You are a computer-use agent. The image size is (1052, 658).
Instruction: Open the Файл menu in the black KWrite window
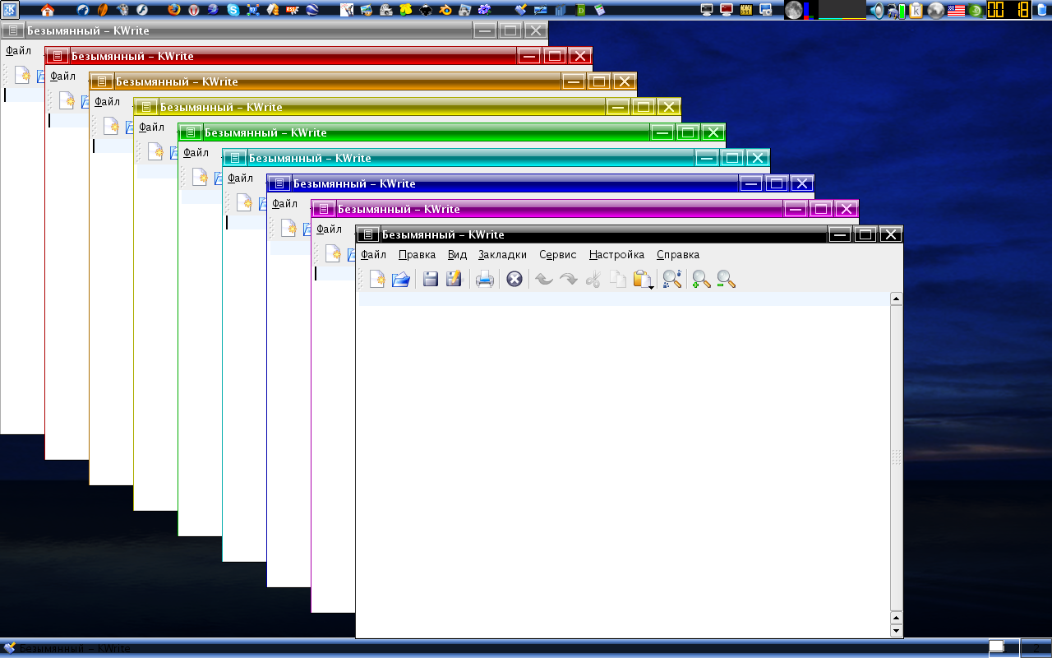(x=373, y=255)
